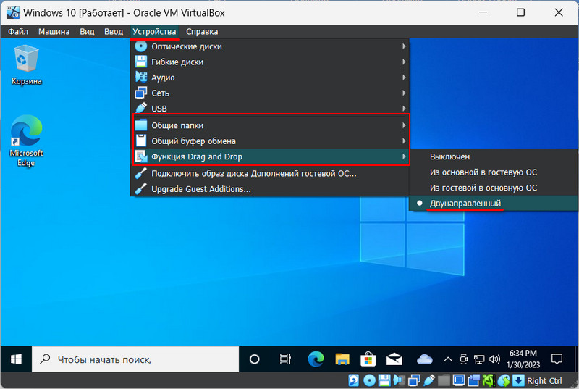The width and height of the screenshot is (579, 389).
Task: Click the OneDrive cloud tray icon
Action: point(425,359)
